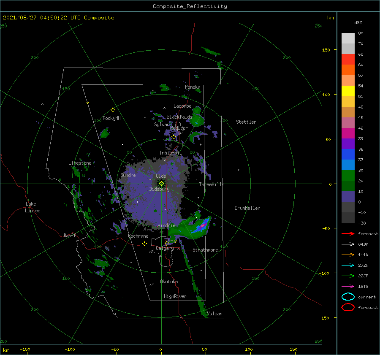Click the red forecast ellipse icon
Image resolution: width=380 pixels, height=355 pixels.
tap(348, 307)
